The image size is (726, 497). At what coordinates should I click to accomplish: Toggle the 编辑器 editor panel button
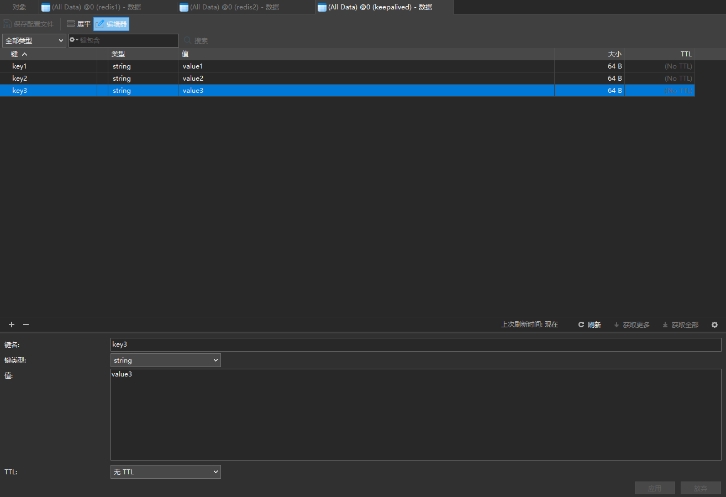[111, 24]
